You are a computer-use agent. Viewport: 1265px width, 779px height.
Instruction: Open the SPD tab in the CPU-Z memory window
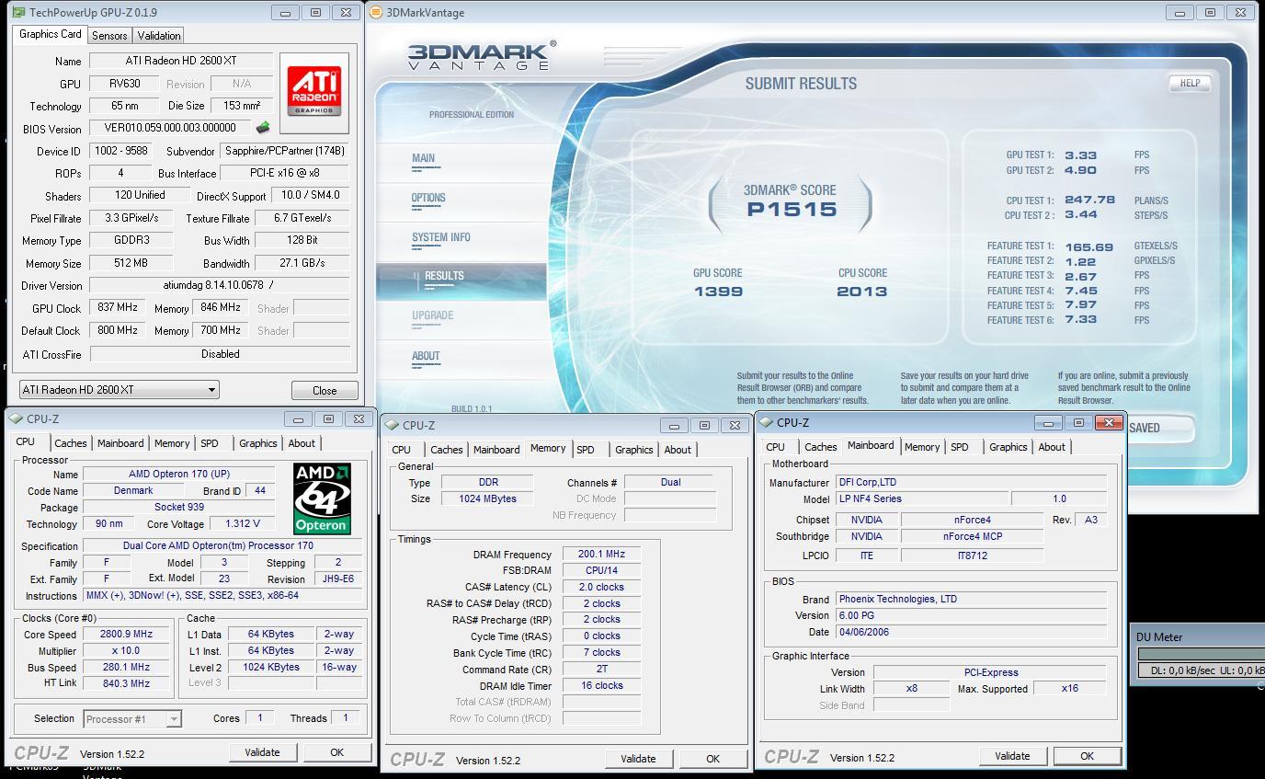[x=586, y=450]
